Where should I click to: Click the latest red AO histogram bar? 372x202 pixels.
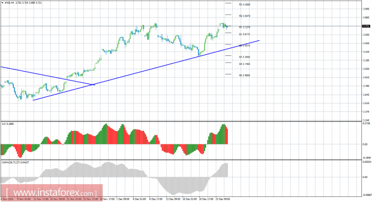(x=227, y=137)
